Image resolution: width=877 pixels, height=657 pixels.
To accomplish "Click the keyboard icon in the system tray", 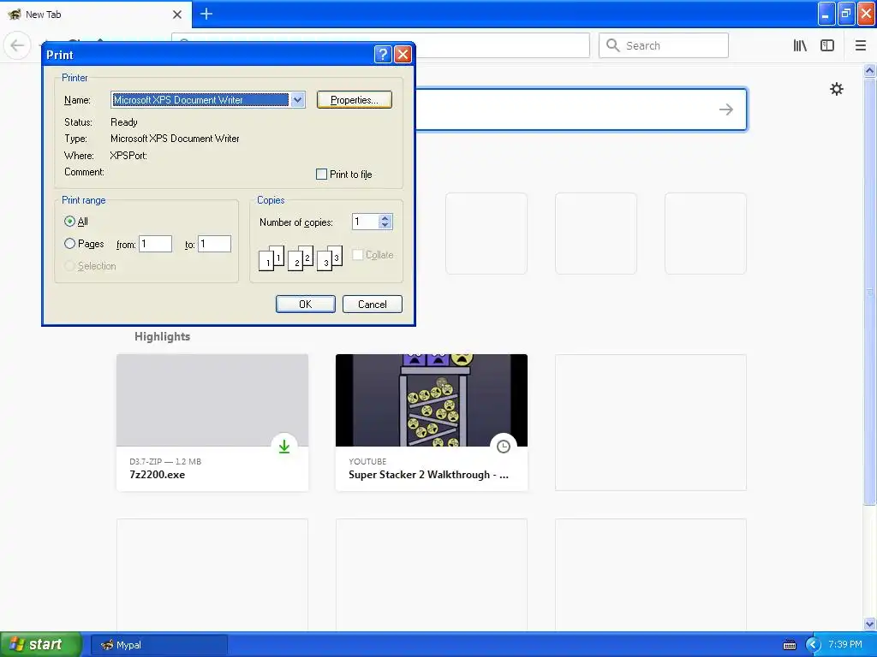I will (x=789, y=645).
